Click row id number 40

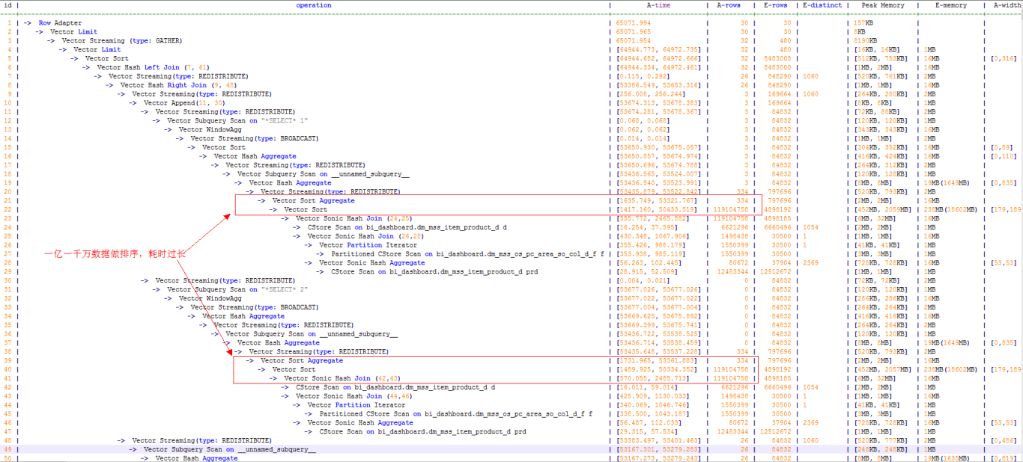[x=9, y=369]
